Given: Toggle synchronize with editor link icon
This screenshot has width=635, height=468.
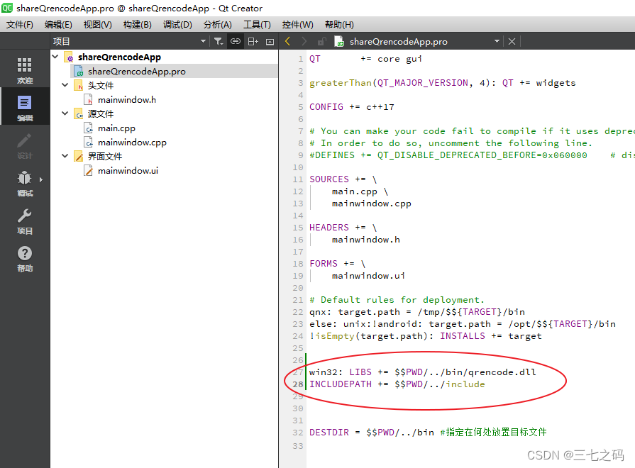Looking at the screenshot, I should [236, 41].
